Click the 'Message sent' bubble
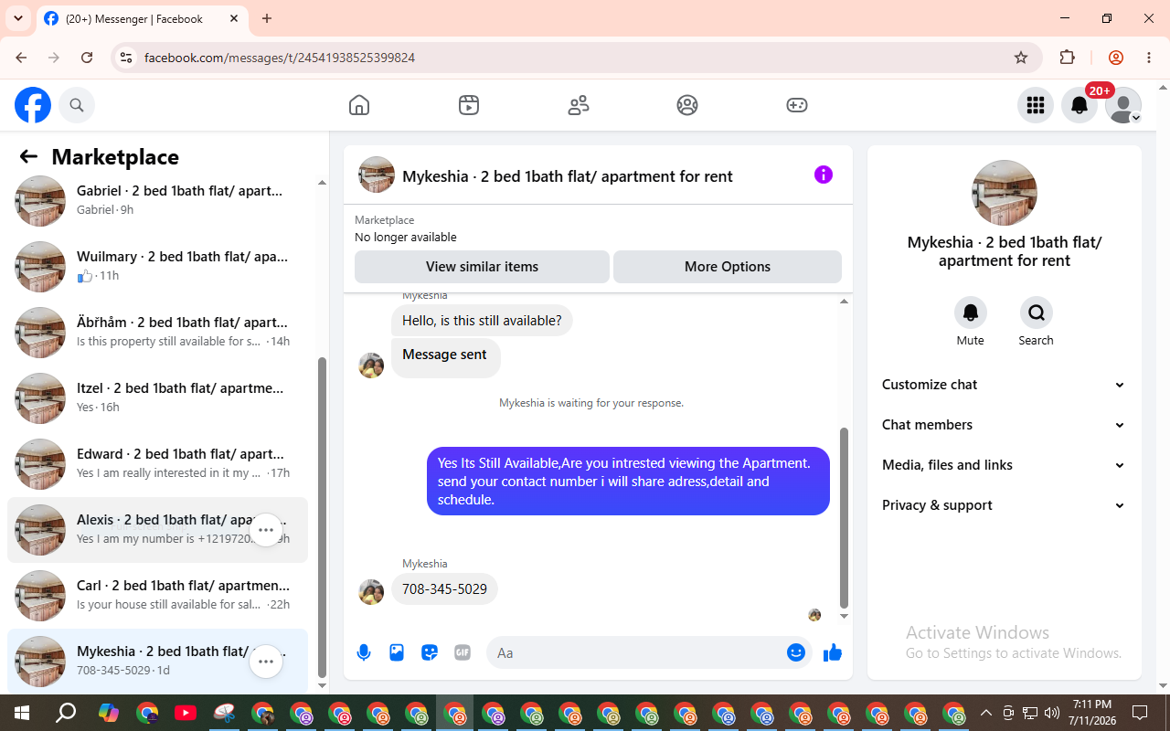Image resolution: width=1170 pixels, height=731 pixels. (446, 357)
